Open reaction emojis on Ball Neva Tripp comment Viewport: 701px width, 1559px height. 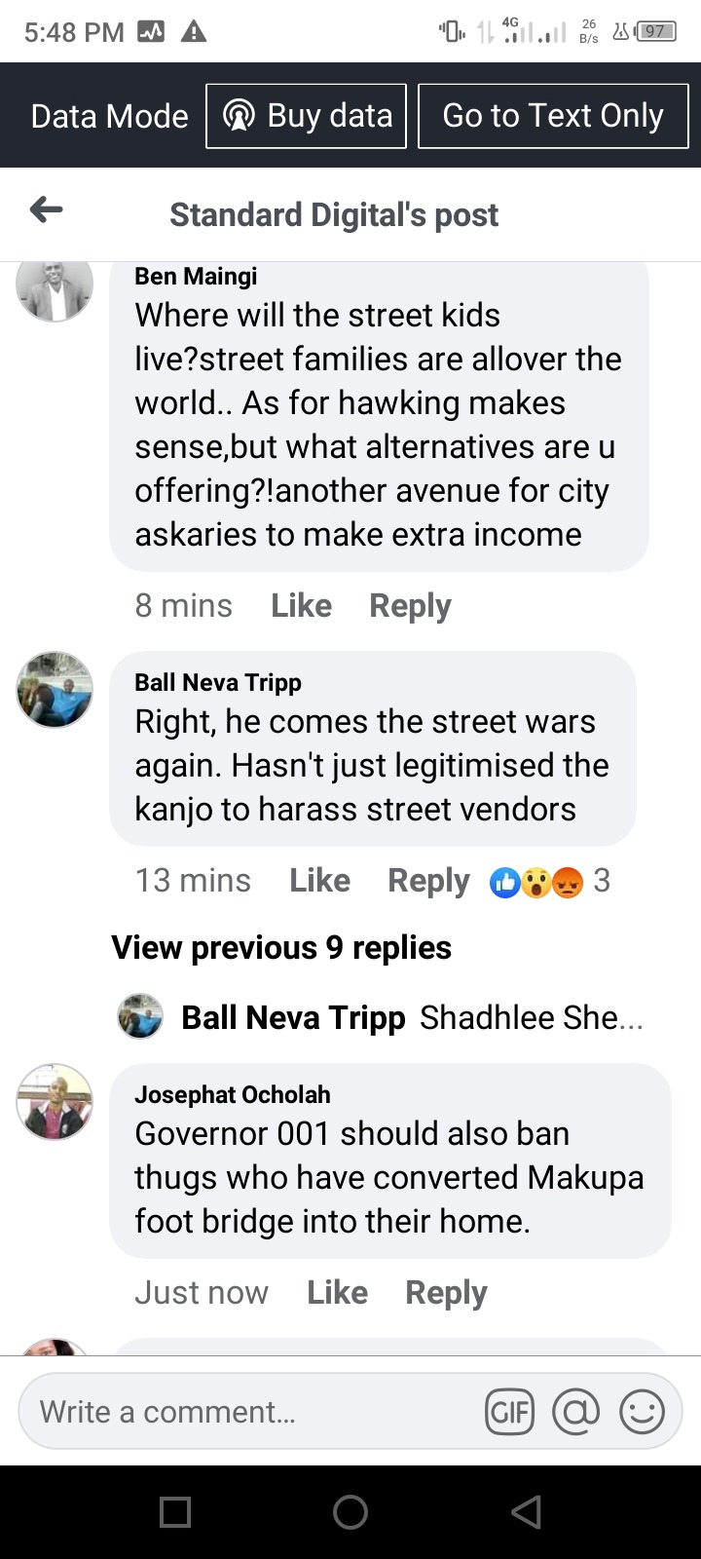tap(536, 881)
